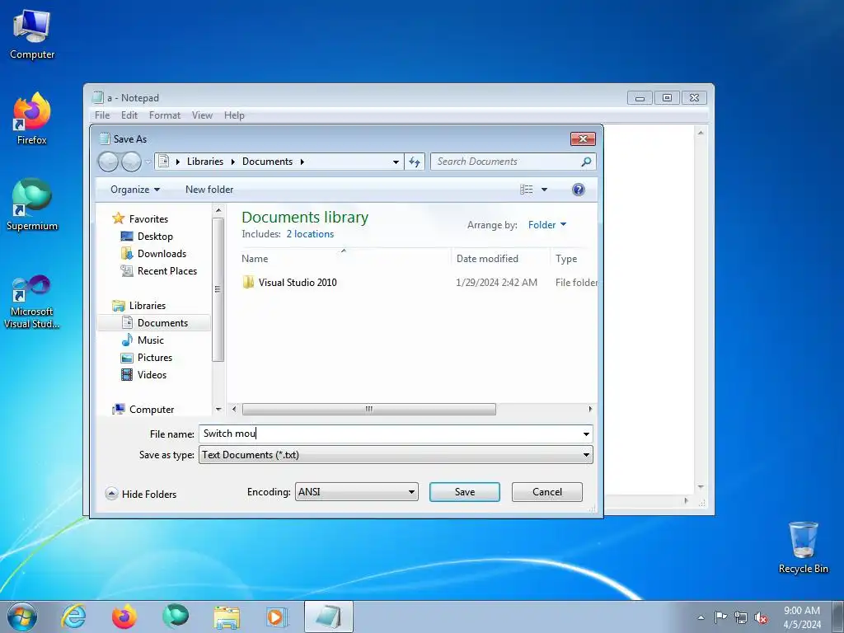Viewport: 844px width, 633px height.
Task: Launch Internet Explorer from the taskbar
Action: click(73, 617)
